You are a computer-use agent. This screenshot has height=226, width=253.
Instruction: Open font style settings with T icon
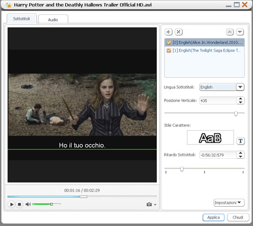pyautogui.click(x=240, y=141)
